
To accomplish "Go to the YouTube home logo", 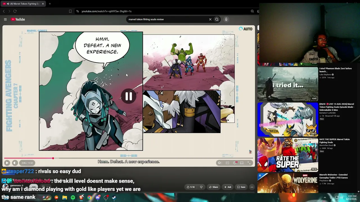I will point(18,19).
